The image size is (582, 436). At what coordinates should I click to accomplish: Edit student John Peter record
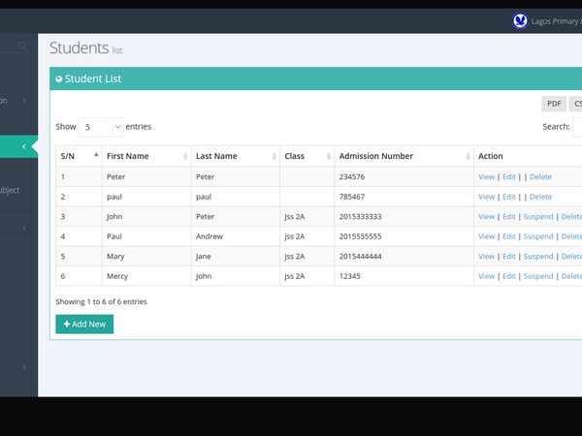509,216
